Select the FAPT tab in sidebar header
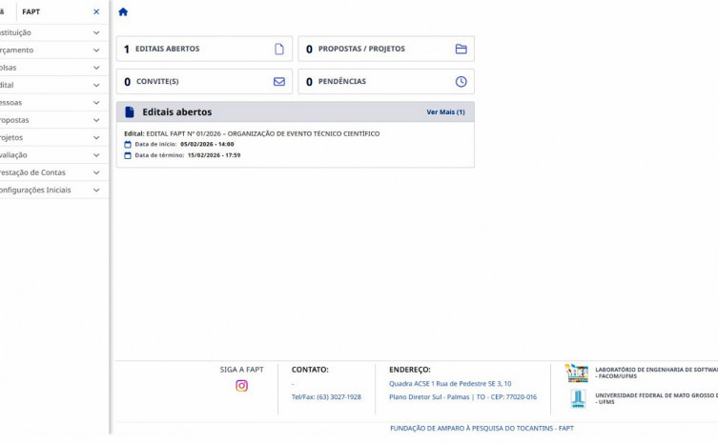This screenshot has width=718, height=443. point(31,11)
